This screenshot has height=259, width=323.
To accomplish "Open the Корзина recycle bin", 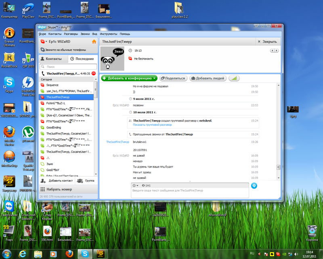I will [x=312, y=234].
